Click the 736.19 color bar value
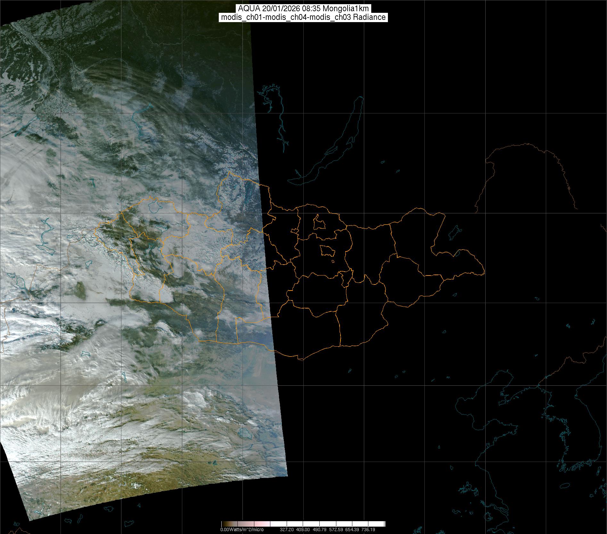This screenshot has height=534, width=607. 368,530
